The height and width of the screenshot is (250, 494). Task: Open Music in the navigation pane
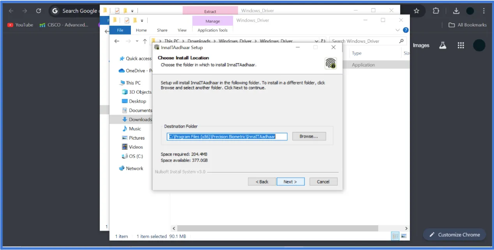(132, 129)
